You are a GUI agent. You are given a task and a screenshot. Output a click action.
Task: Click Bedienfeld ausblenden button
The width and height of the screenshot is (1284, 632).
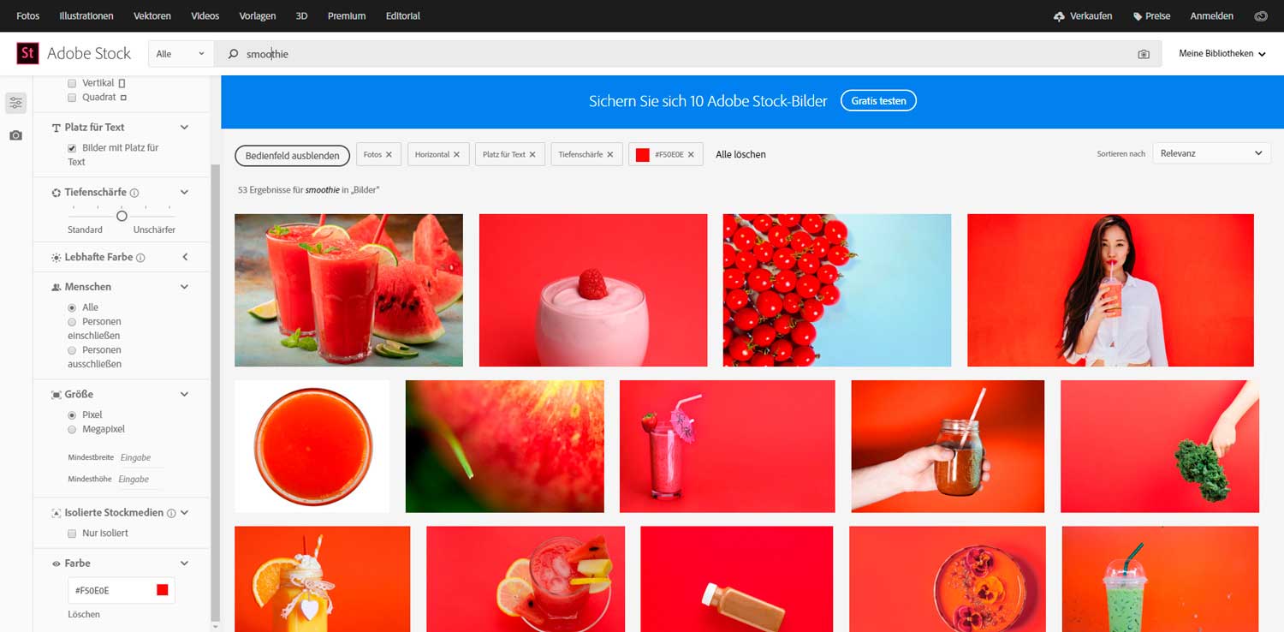pos(293,155)
